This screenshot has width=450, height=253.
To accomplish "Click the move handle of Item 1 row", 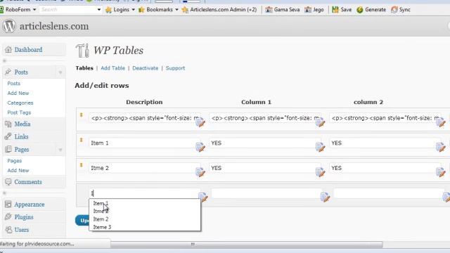I will (x=82, y=140).
